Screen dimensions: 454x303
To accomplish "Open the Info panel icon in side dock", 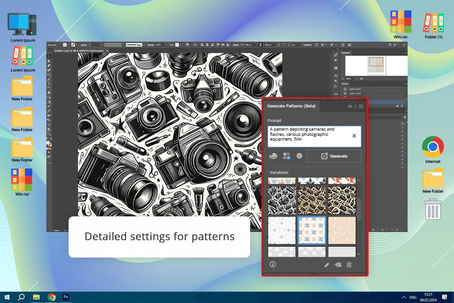I will tap(336, 68).
